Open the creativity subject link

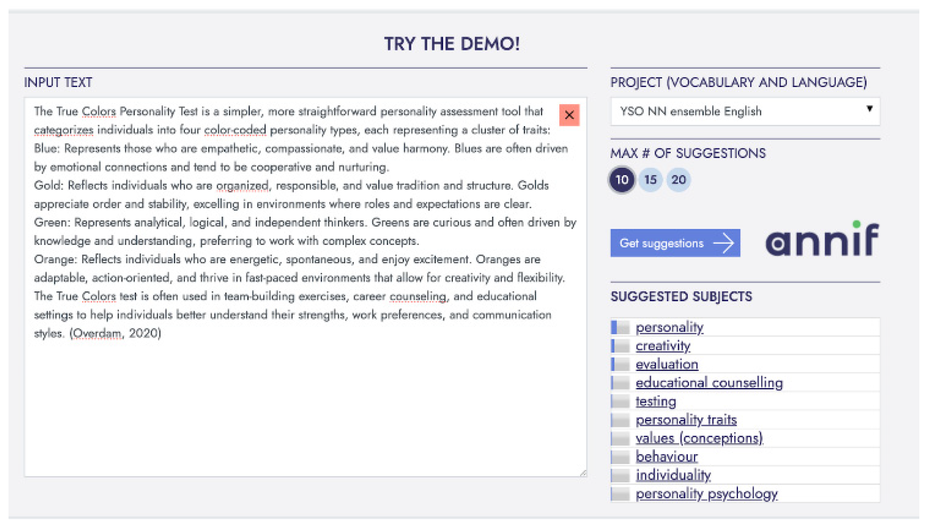tap(663, 345)
